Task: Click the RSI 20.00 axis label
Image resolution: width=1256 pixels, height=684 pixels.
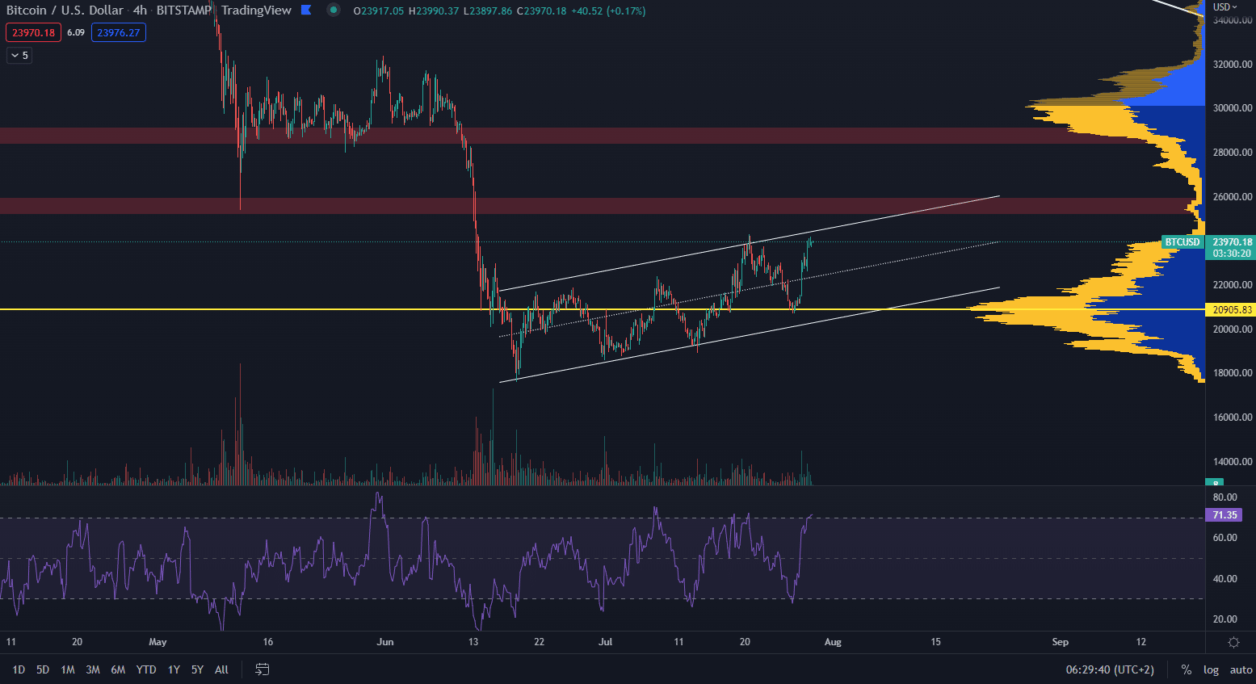Action: [x=1225, y=619]
